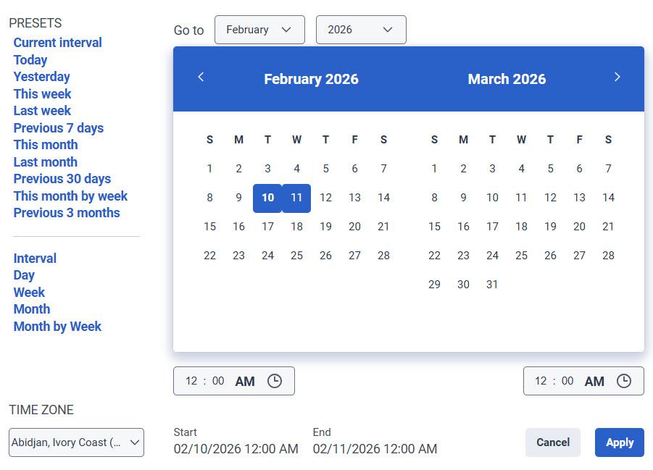653x470 pixels.
Task: Go to next month using right arrow
Action: (617, 77)
